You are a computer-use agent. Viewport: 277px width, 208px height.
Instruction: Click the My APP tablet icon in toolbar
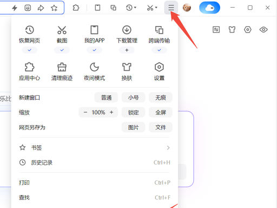coord(97,8)
